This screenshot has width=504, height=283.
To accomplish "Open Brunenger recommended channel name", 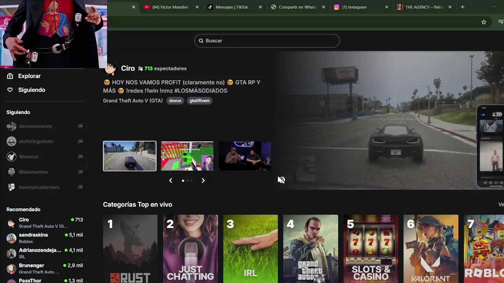I will [31, 266].
